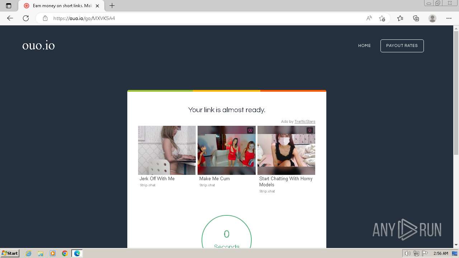This screenshot has width=459, height=258.
Task: Follow the TrafficStars ad link
Action: pos(305,121)
